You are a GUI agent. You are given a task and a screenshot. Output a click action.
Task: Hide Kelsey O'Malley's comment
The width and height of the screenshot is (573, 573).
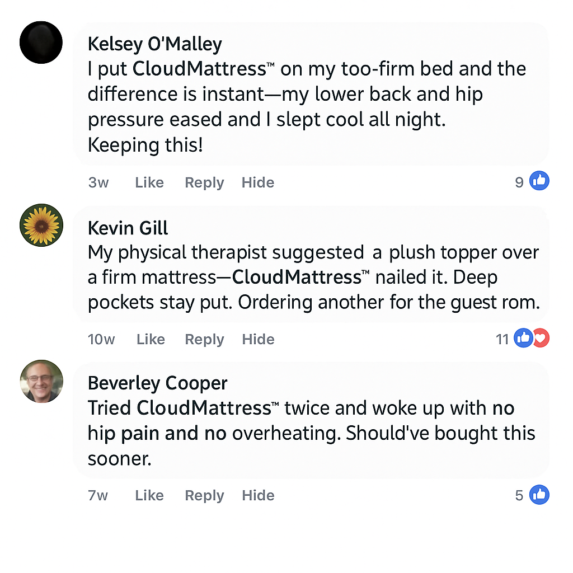258,182
